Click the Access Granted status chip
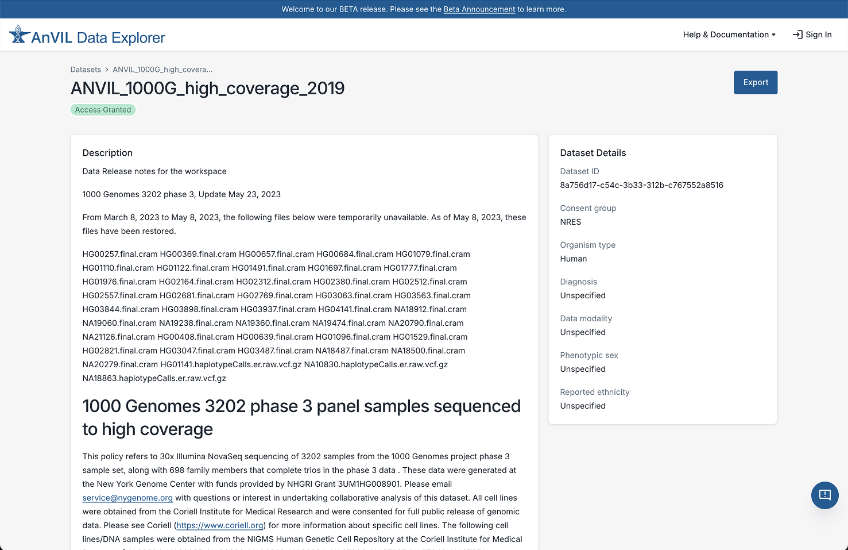This screenshot has height=550, width=848. (103, 110)
